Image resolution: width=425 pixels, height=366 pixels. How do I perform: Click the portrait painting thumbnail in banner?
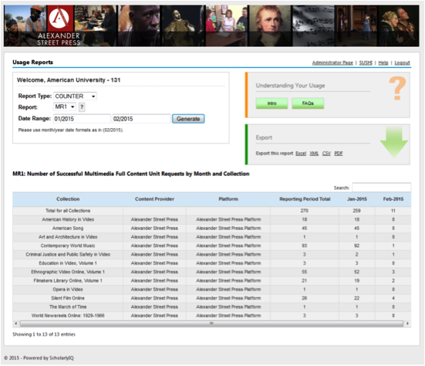[x=270, y=25]
